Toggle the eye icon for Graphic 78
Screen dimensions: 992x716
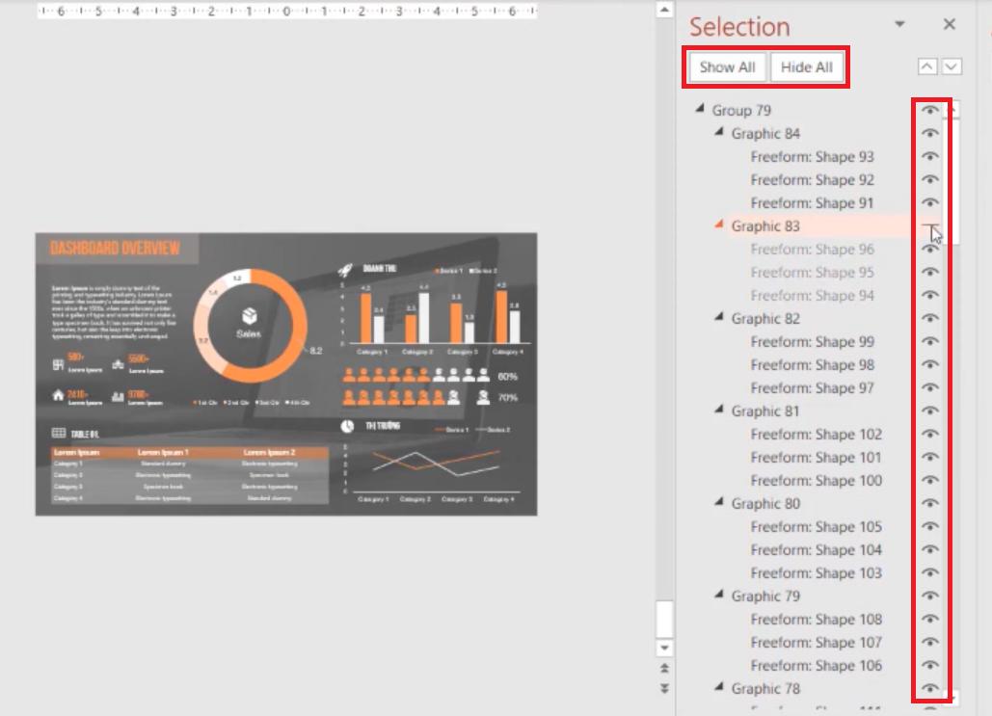[x=929, y=688]
